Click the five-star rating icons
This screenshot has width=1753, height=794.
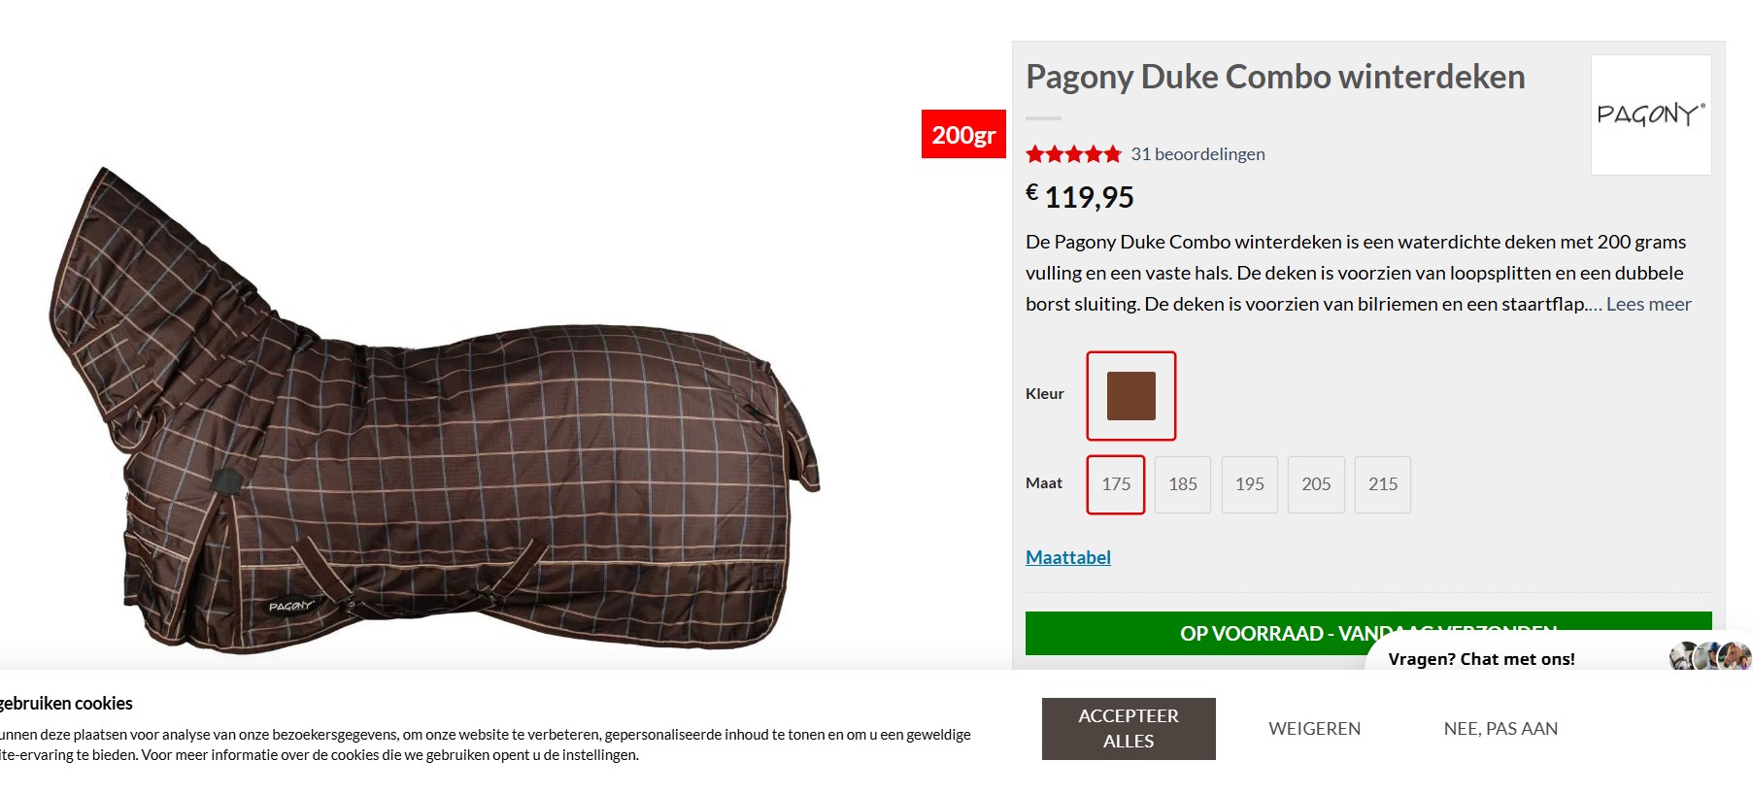coord(1073,153)
